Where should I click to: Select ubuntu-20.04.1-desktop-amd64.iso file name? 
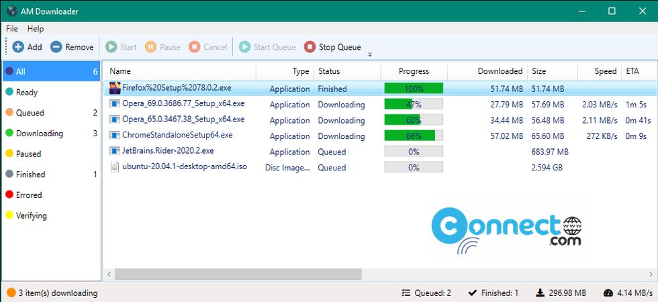click(x=184, y=166)
